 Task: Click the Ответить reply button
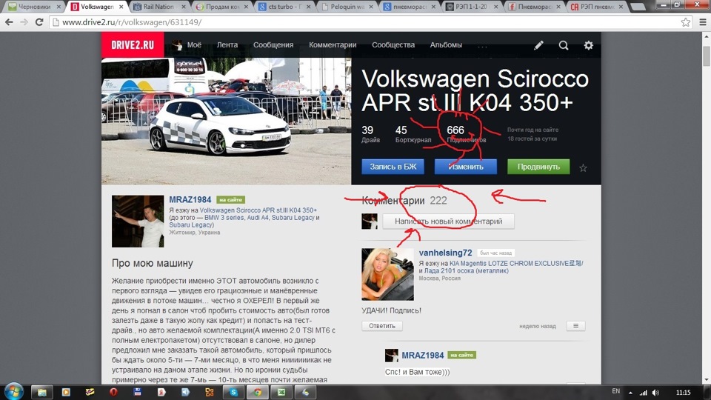[382, 326]
